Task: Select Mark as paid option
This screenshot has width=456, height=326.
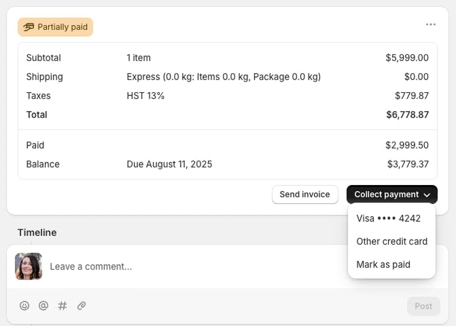Action: click(383, 264)
